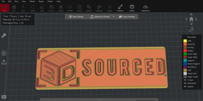Click the Repair wrench tool

coord(110,8)
